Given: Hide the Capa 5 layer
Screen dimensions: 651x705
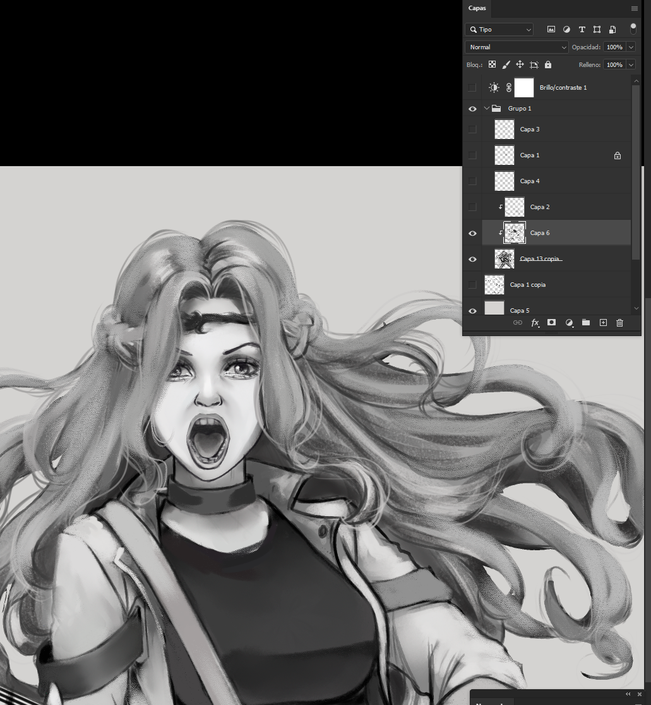Looking at the screenshot, I should click(x=472, y=311).
